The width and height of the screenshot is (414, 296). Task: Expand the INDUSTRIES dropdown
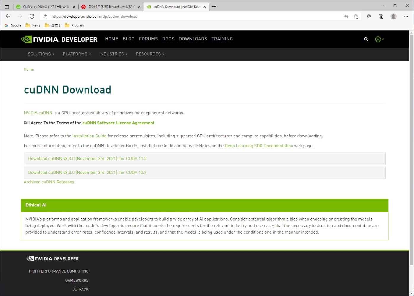114,54
